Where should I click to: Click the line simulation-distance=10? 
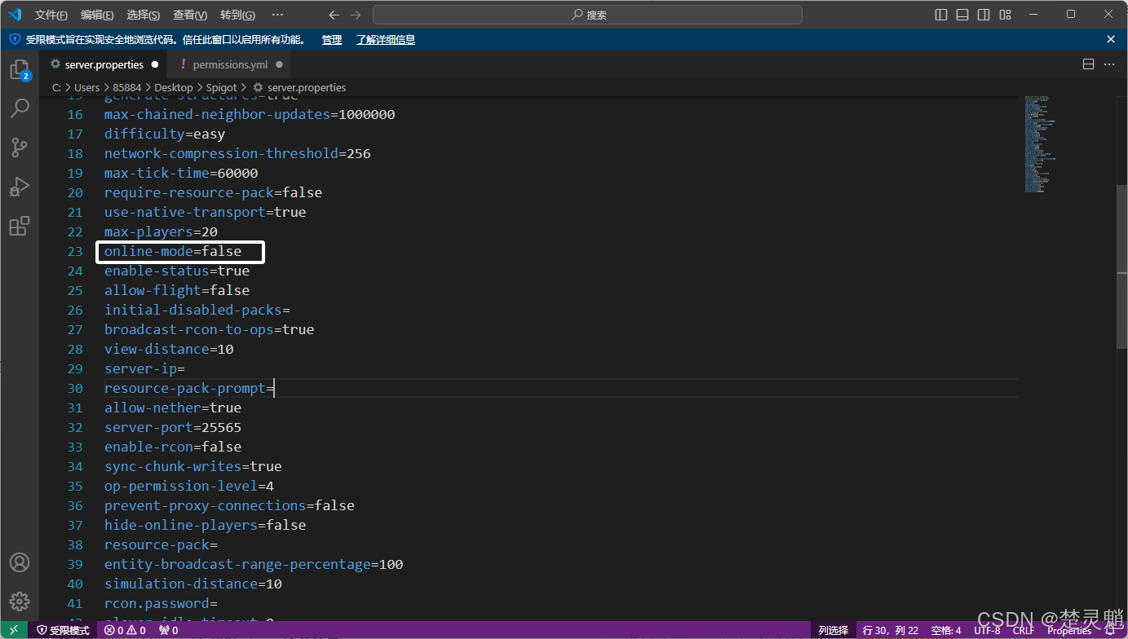click(x=193, y=584)
